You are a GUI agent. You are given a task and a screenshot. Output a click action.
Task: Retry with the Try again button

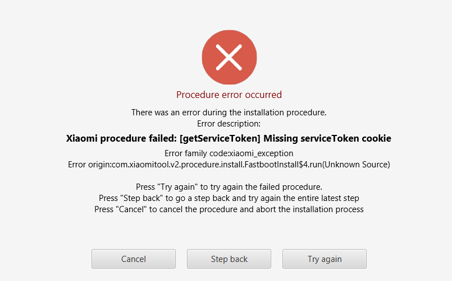click(x=325, y=259)
